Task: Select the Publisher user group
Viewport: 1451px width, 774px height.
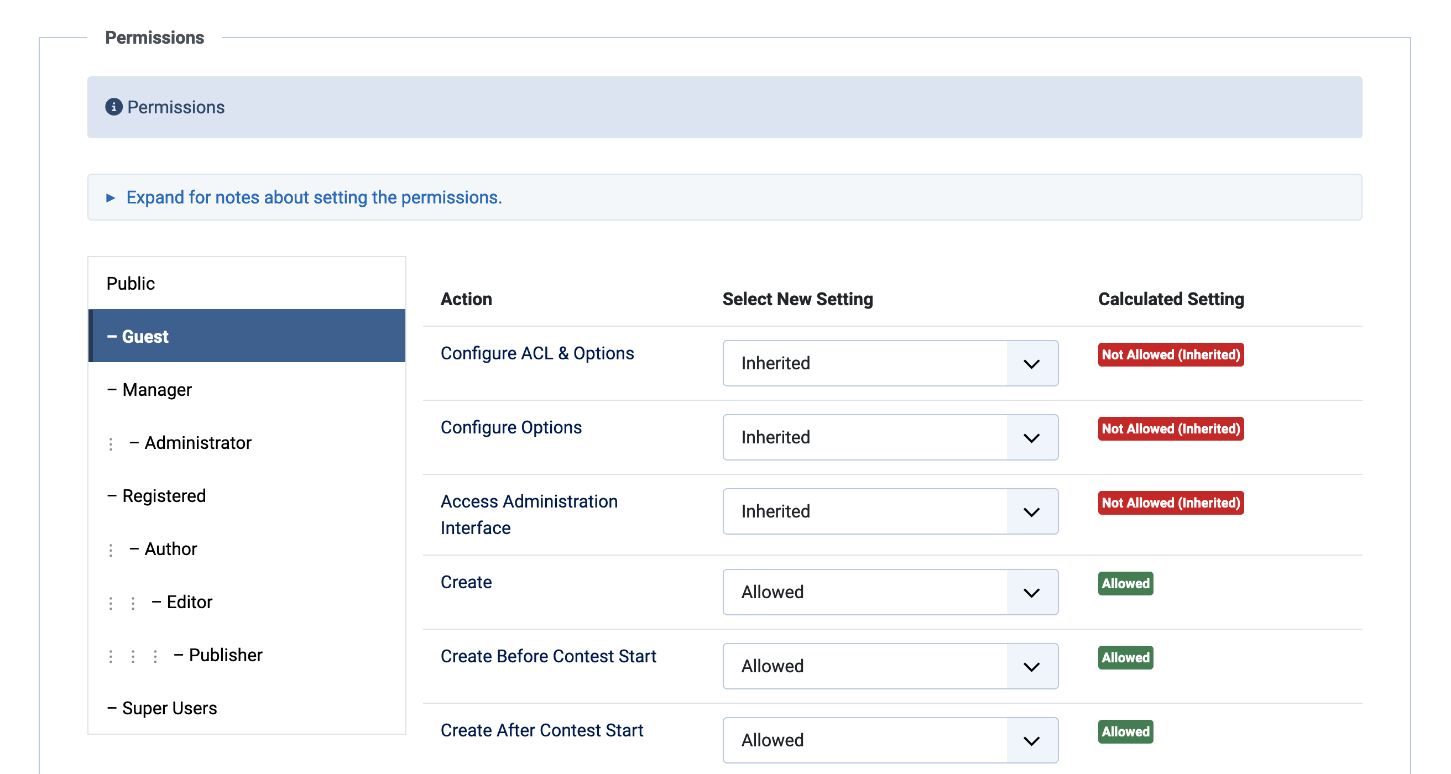Action: [x=247, y=655]
